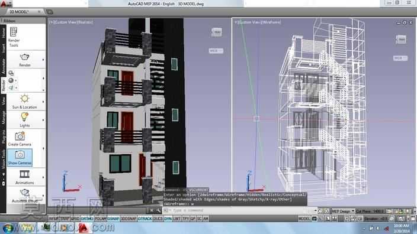This screenshot has width=417, height=234.
Task: Toggle OTRACK object snap tracking
Action: [145, 219]
